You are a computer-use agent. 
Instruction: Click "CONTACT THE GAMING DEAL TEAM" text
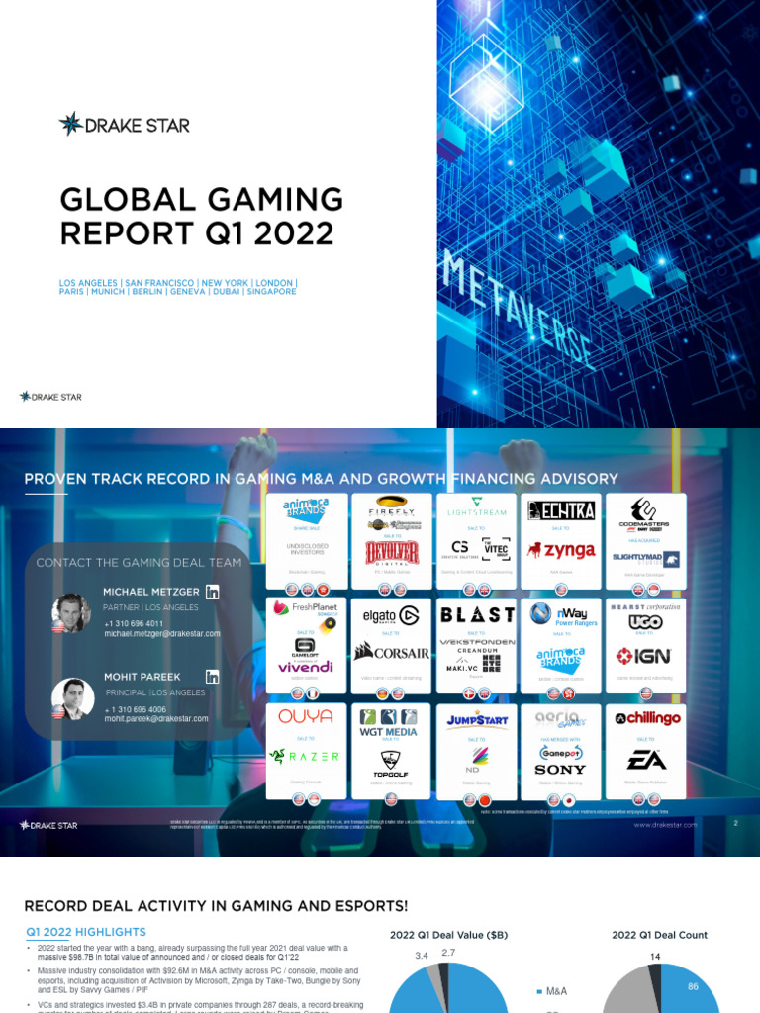139,562
